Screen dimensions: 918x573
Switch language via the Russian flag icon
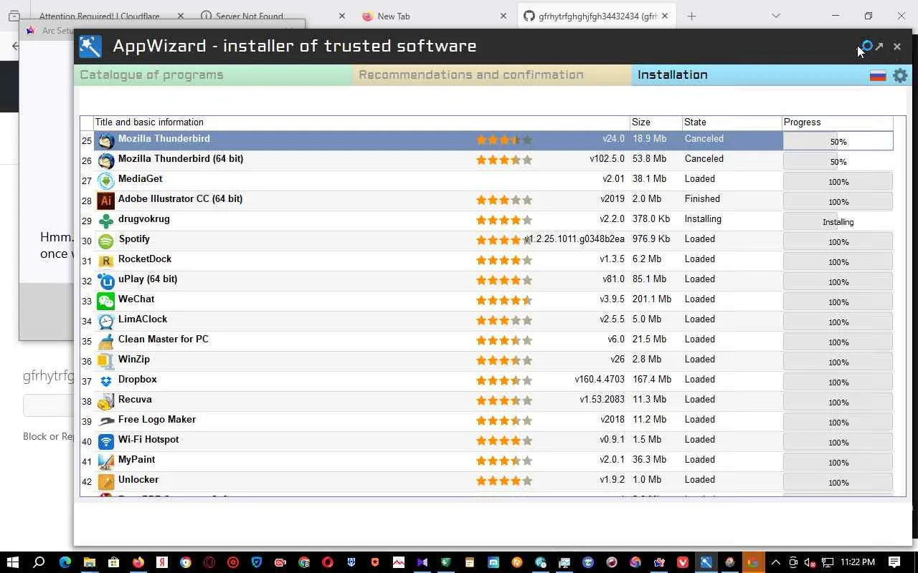(878, 75)
